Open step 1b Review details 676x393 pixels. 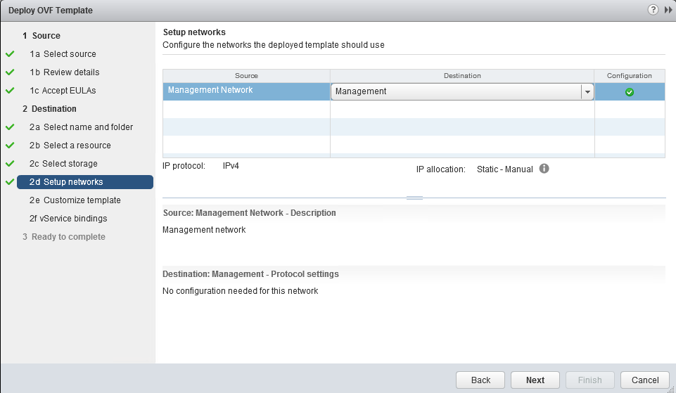[x=71, y=72]
